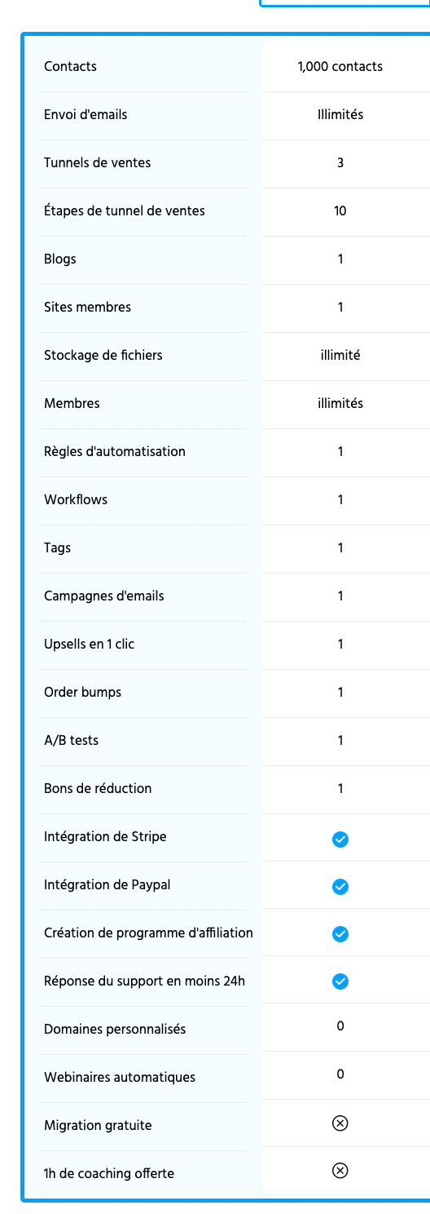The height and width of the screenshot is (1214, 430).
Task: Click the 1,000 contacts value
Action: [x=340, y=66]
